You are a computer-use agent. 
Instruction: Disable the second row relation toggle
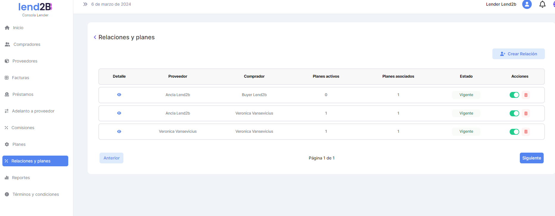[x=514, y=113]
